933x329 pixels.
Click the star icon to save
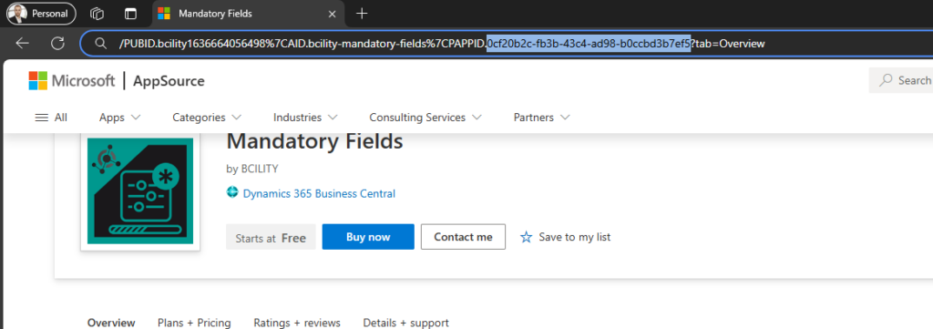[x=526, y=237]
